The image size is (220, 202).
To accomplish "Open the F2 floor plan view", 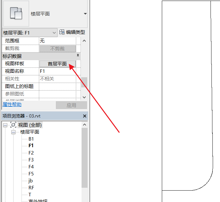I will [31, 153].
